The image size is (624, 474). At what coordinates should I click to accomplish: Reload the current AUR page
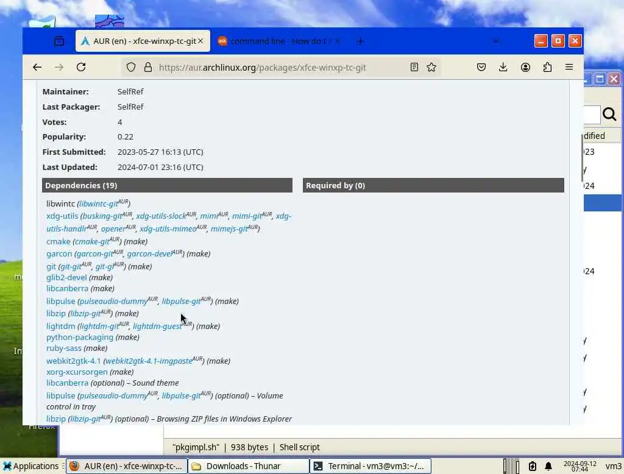(x=81, y=67)
